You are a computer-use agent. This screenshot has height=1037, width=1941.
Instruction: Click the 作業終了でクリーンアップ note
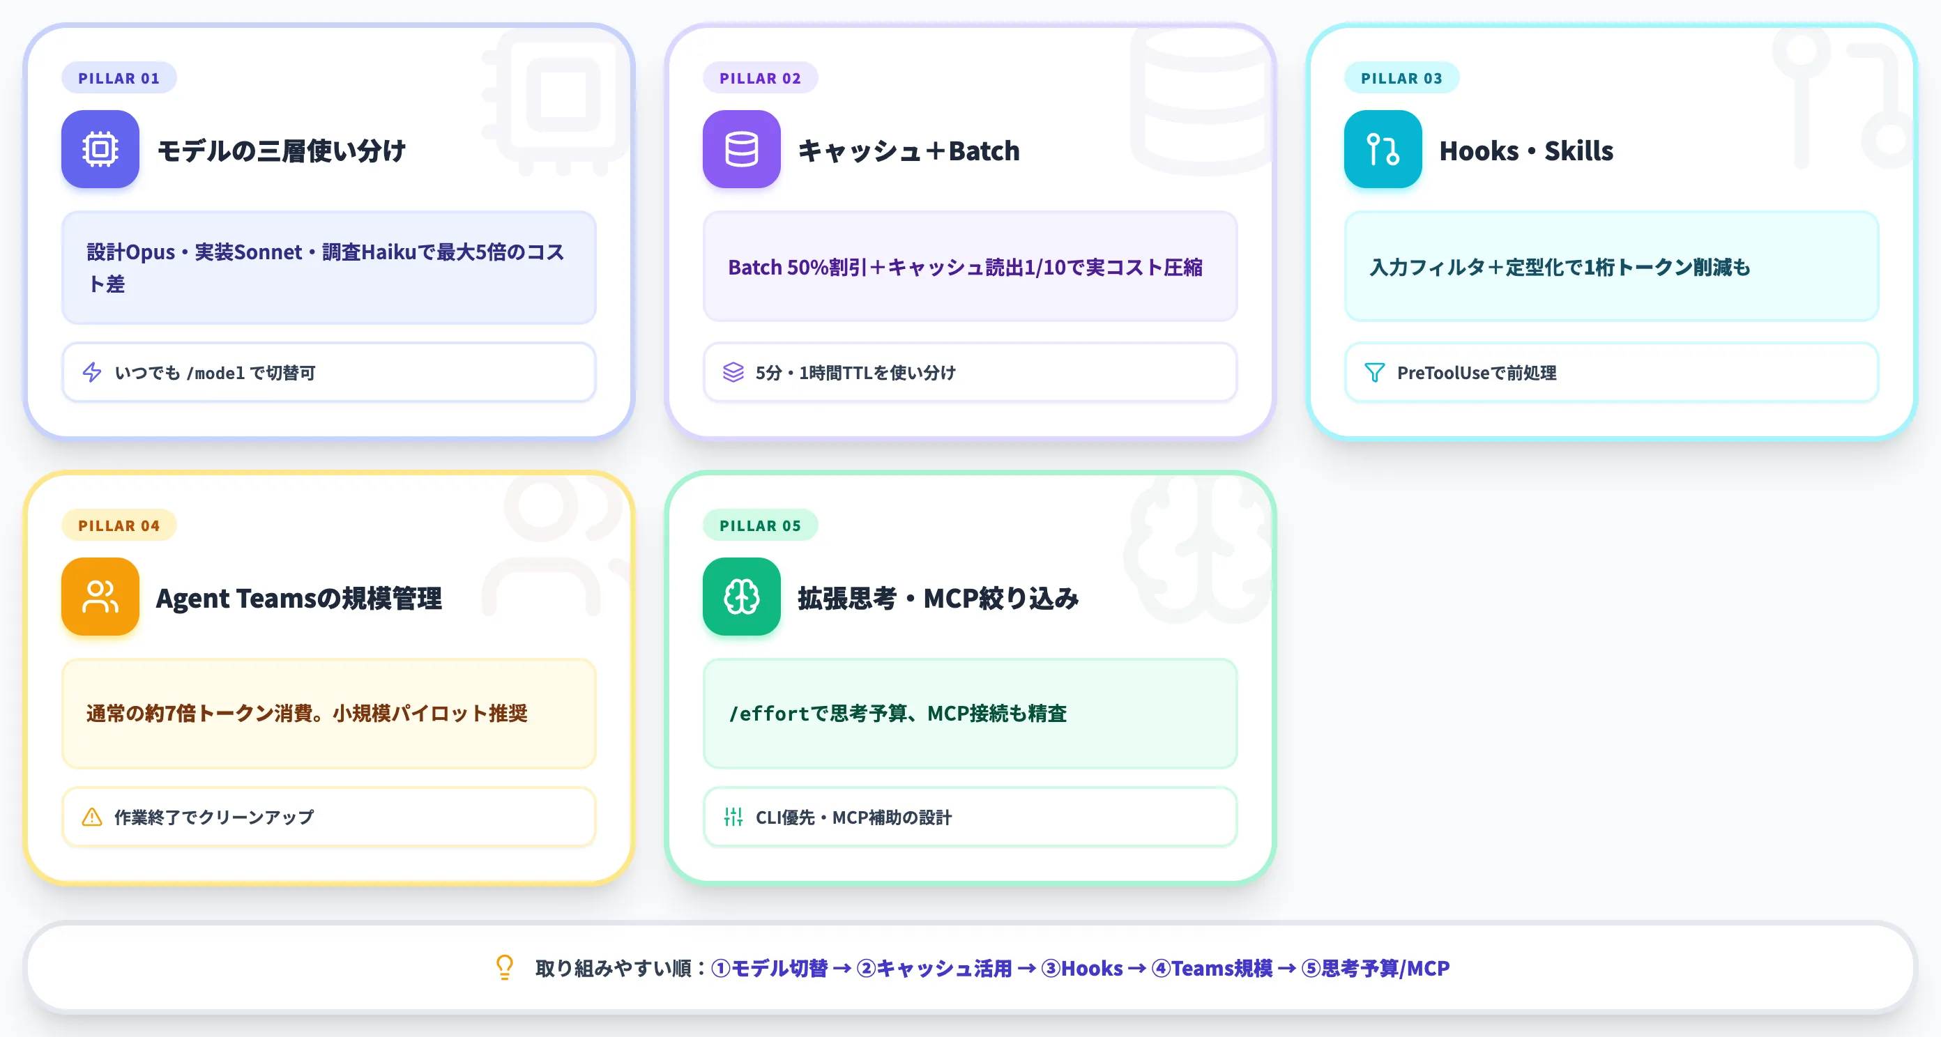tap(328, 816)
